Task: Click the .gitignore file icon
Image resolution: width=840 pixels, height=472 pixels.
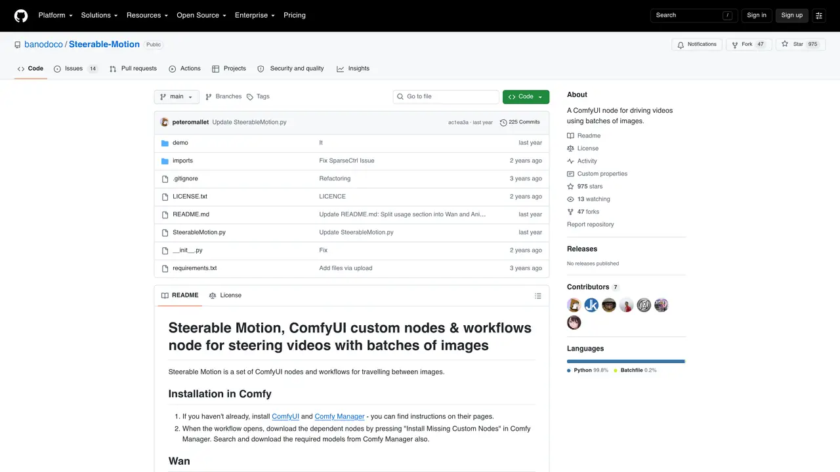Action: pos(165,179)
